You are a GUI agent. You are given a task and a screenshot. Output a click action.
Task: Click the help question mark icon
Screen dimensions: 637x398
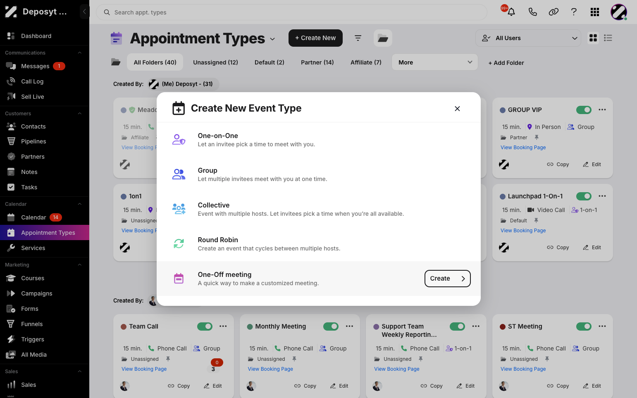tap(574, 12)
